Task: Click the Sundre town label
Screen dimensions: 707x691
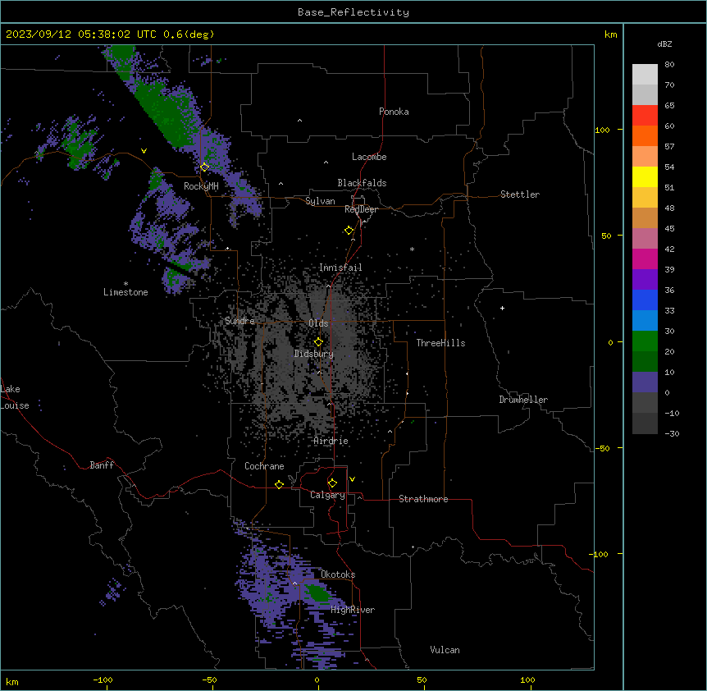Action: coord(239,321)
